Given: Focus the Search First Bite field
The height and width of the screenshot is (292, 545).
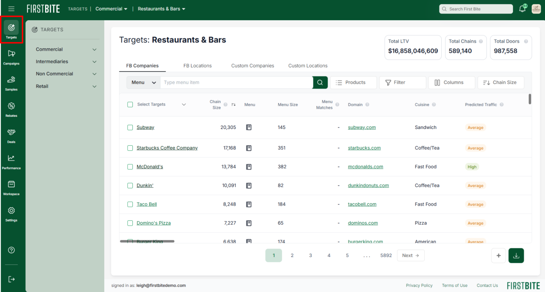Looking at the screenshot, I should (476, 9).
